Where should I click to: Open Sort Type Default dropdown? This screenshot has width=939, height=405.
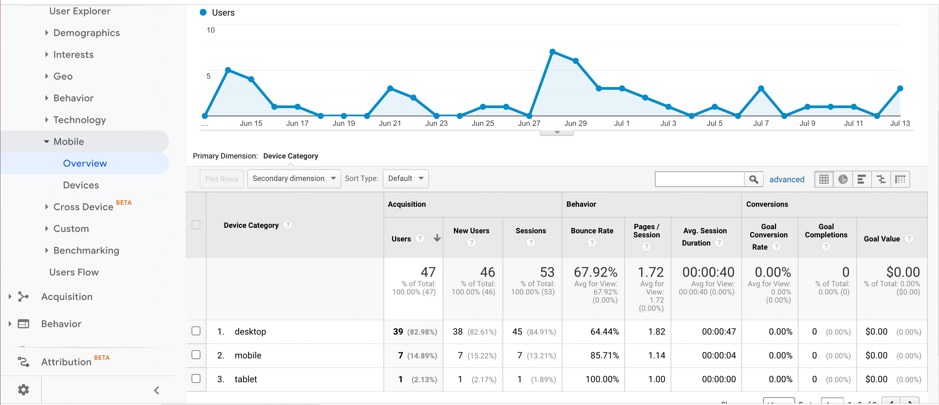(x=405, y=179)
